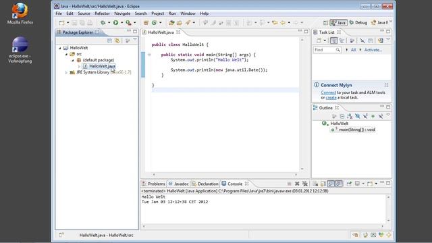Click the All working set link

click(x=353, y=50)
